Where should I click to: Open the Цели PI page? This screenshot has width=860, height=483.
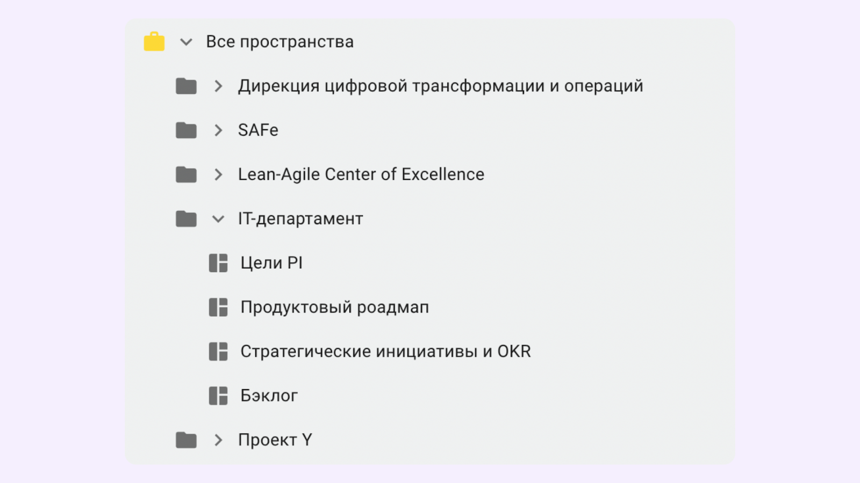pyautogui.click(x=271, y=262)
